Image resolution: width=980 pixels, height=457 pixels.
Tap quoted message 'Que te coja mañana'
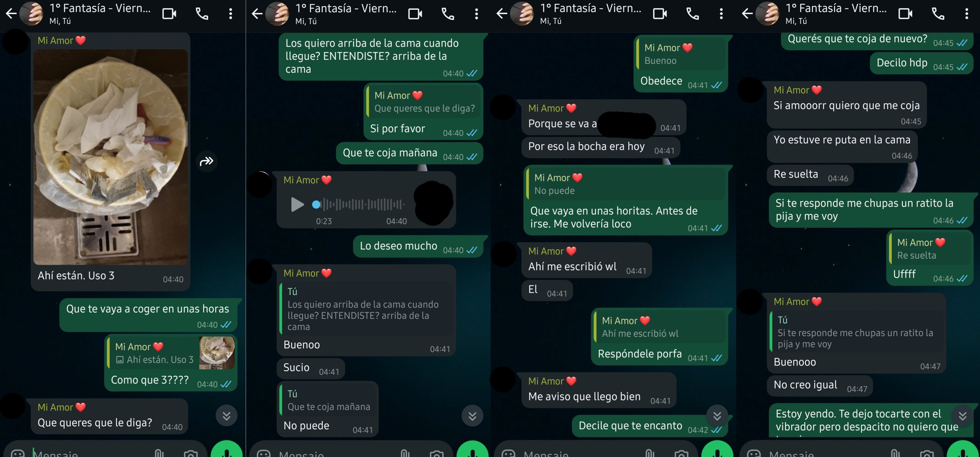pyautogui.click(x=329, y=401)
